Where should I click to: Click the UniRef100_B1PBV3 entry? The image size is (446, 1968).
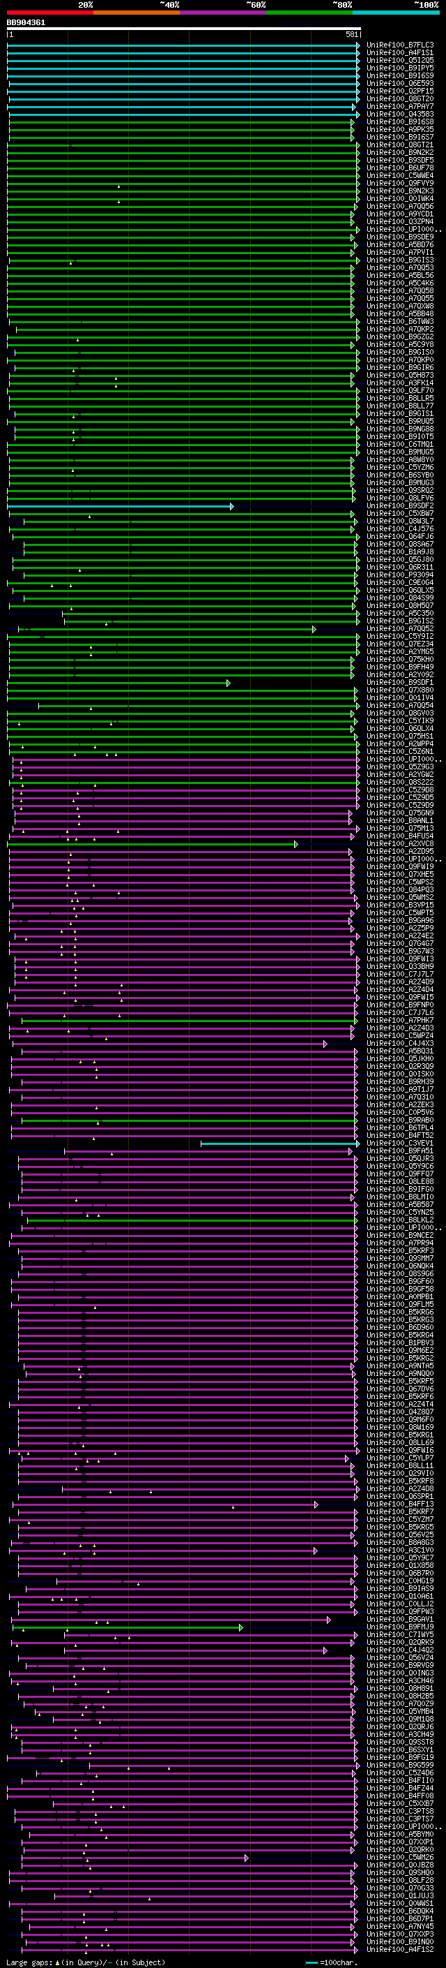coord(400,1343)
